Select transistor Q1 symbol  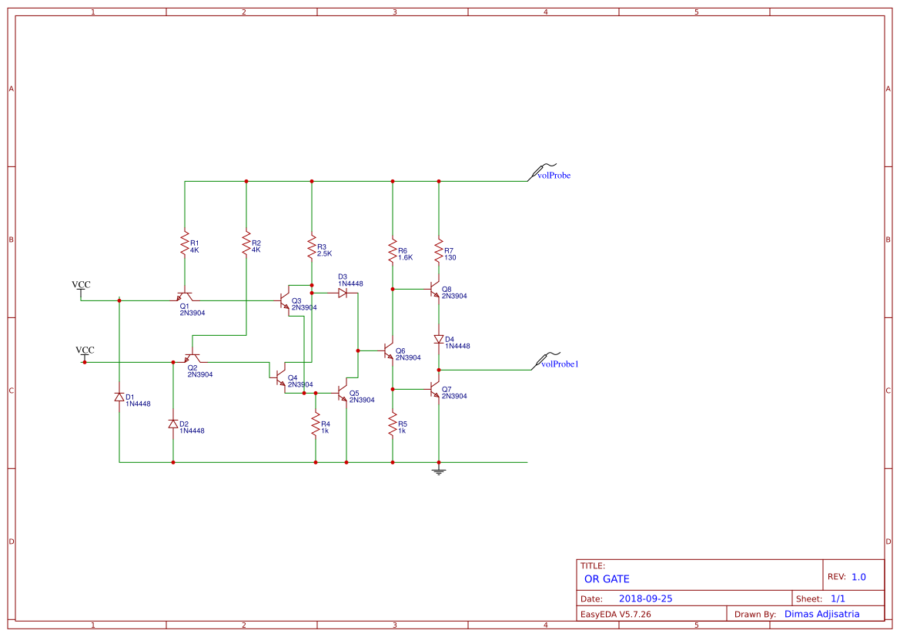[x=185, y=296]
